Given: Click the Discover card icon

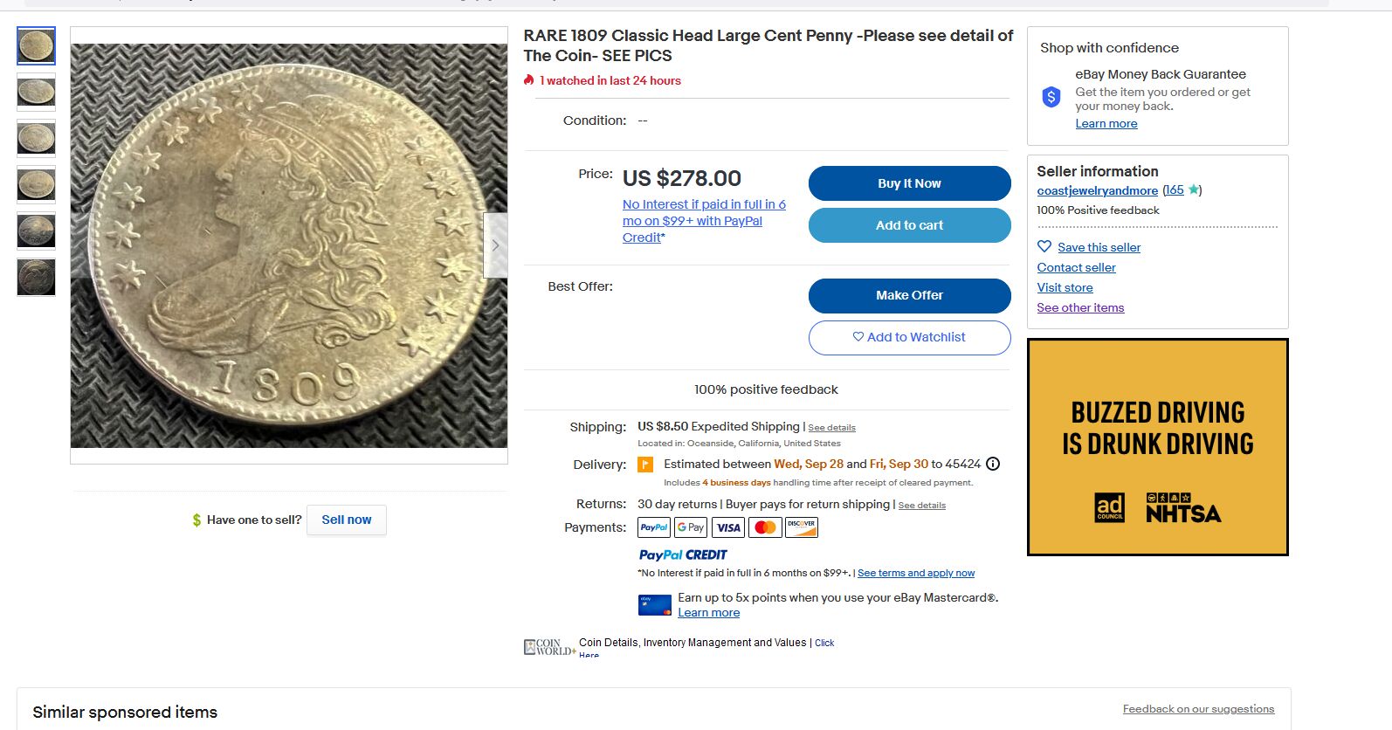Looking at the screenshot, I should pos(801,527).
